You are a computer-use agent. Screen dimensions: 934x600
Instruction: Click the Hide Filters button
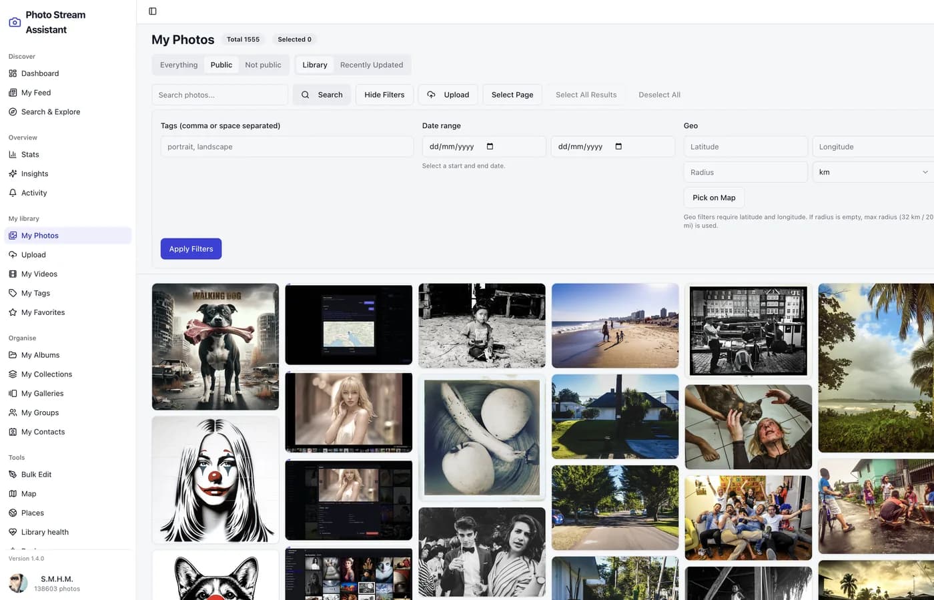[x=384, y=95]
